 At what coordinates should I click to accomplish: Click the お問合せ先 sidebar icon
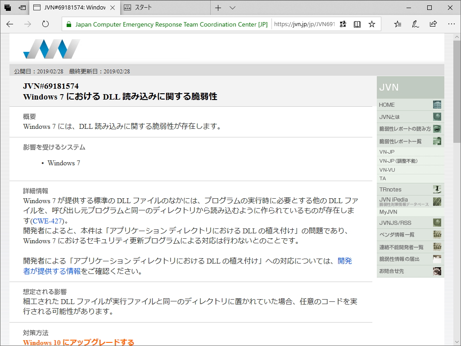coord(436,271)
